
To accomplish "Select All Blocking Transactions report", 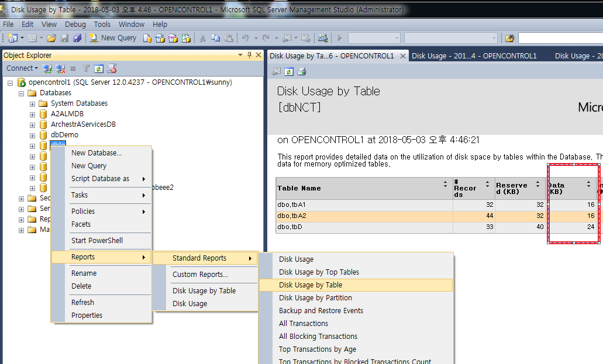I will [356, 337].
